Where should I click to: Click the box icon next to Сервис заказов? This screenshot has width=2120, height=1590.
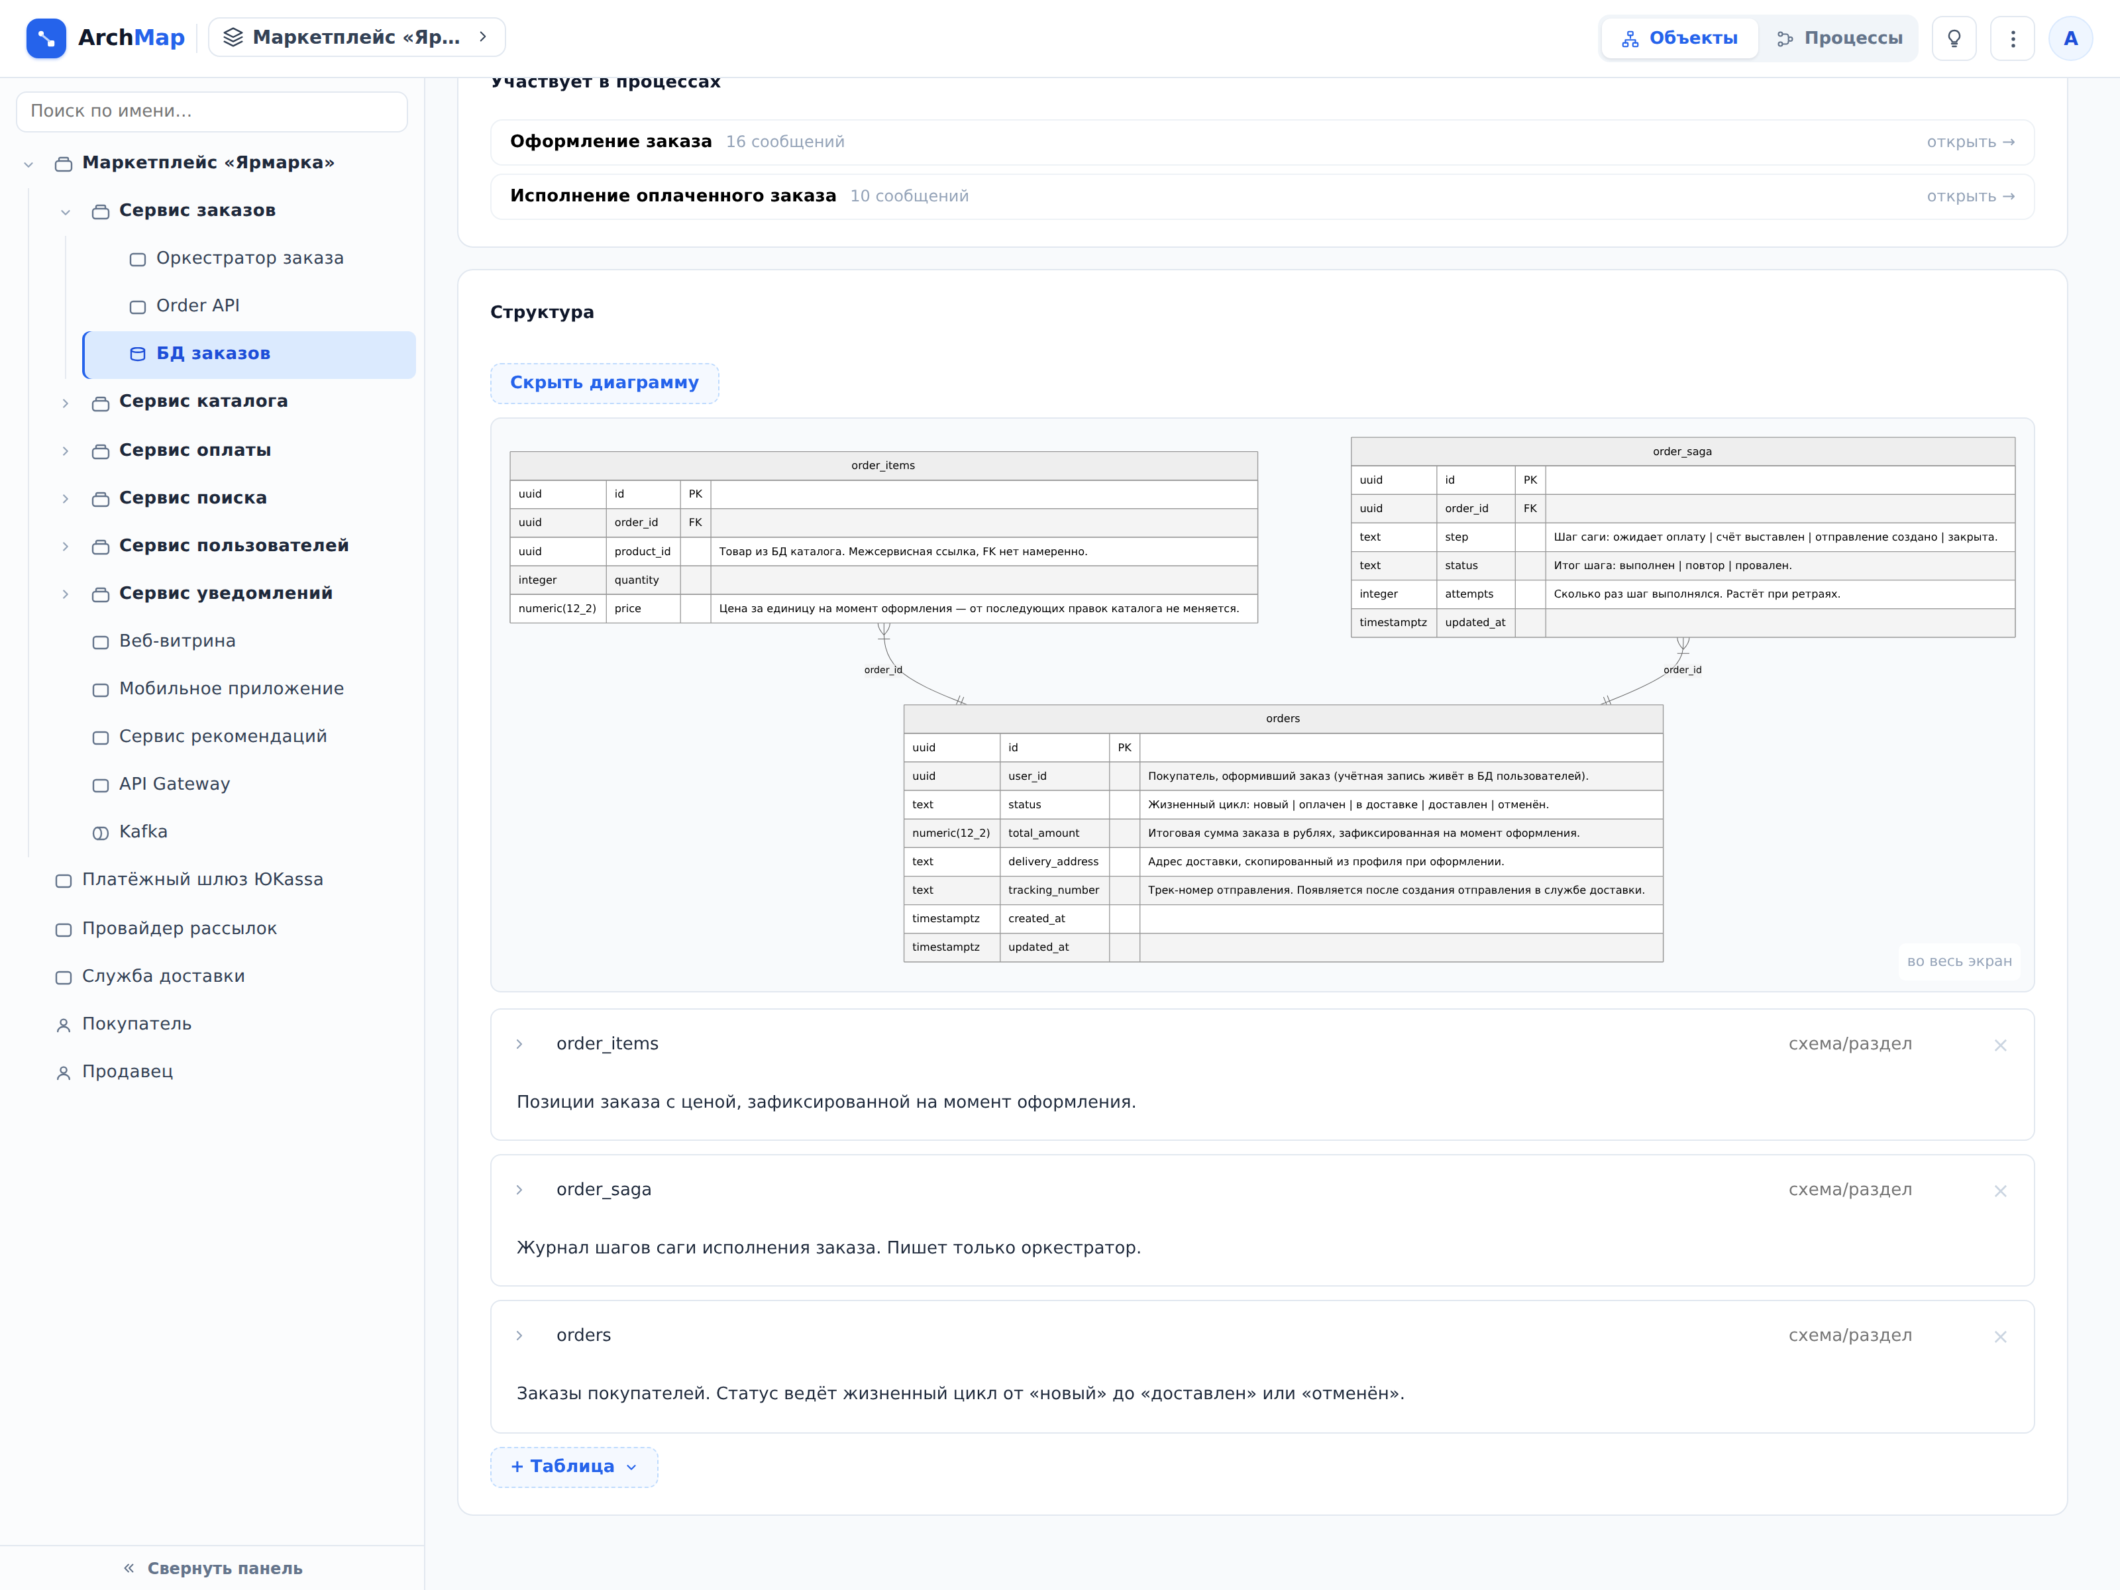pos(101,211)
